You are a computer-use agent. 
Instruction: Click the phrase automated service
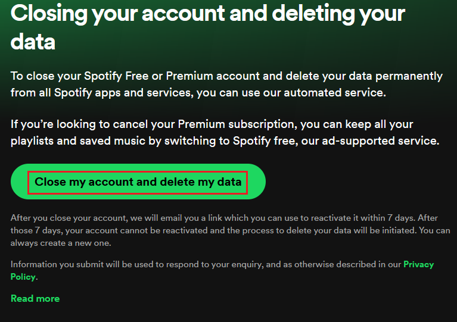[x=334, y=92]
